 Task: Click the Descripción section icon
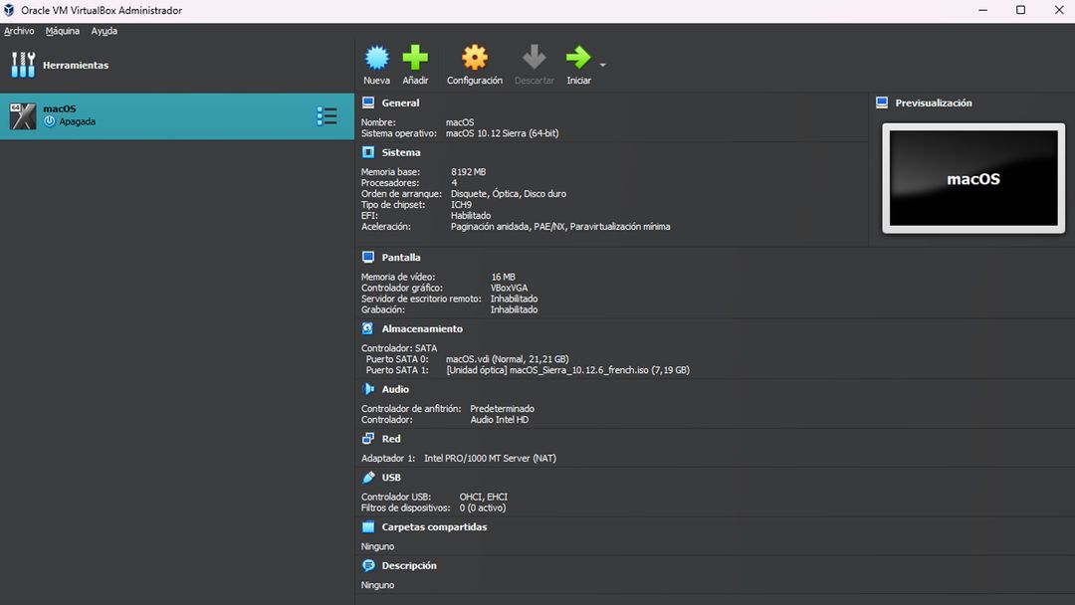click(x=367, y=564)
